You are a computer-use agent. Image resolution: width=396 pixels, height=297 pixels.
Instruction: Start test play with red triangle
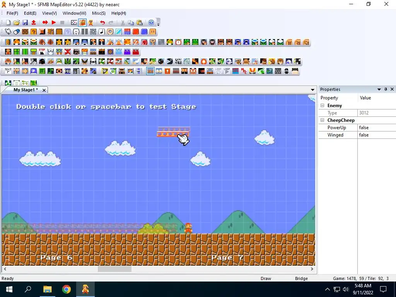point(53,22)
